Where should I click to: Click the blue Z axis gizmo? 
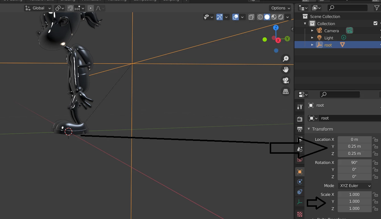tap(276, 28)
